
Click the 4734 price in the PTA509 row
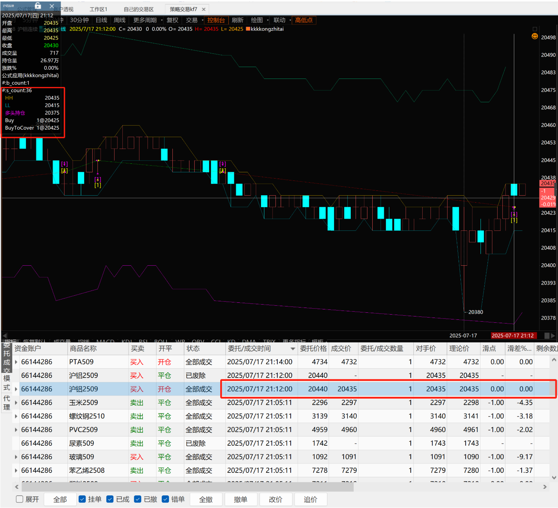tap(320, 362)
